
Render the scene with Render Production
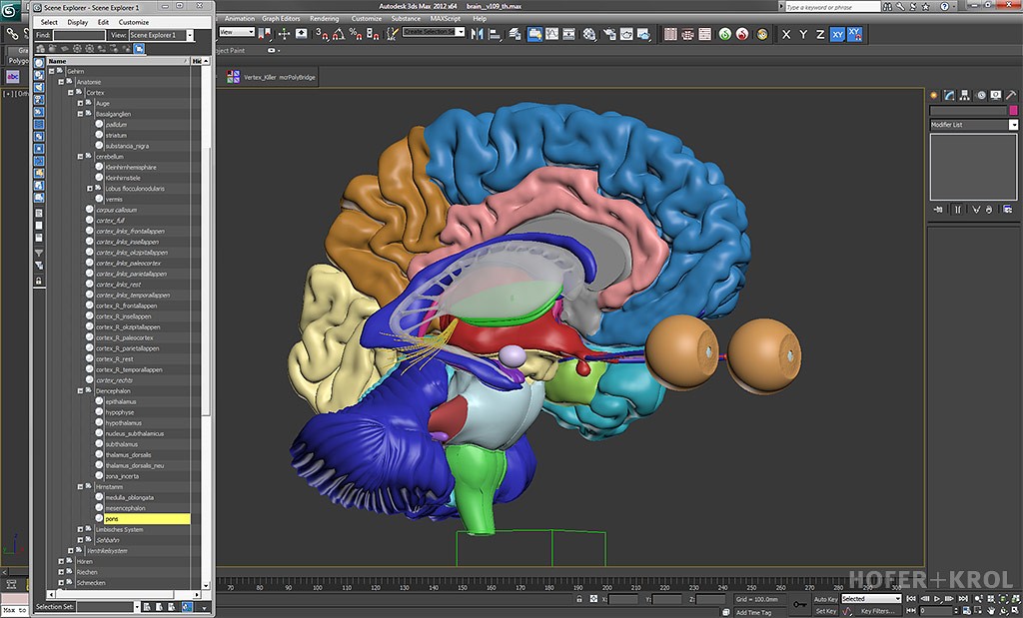tap(643, 34)
